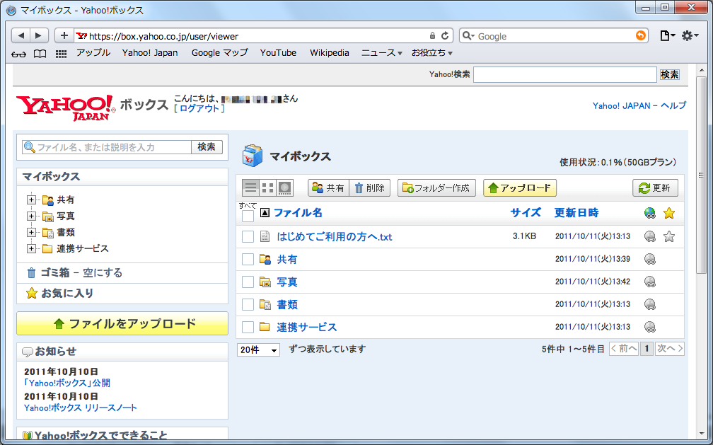This screenshot has height=445, width=713.
Task: Open the Reading List glasses icon
Action: click(x=18, y=54)
